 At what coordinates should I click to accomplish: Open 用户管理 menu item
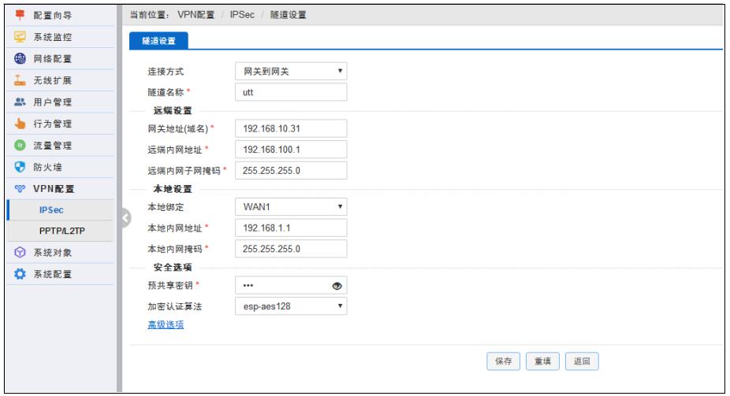click(60, 102)
